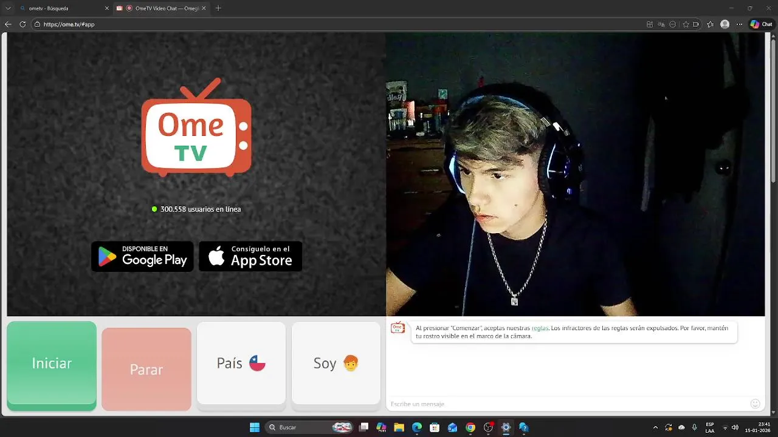Image resolution: width=778 pixels, height=437 pixels.
Task: Click the taskbar Buscar search box
Action: click(x=309, y=427)
